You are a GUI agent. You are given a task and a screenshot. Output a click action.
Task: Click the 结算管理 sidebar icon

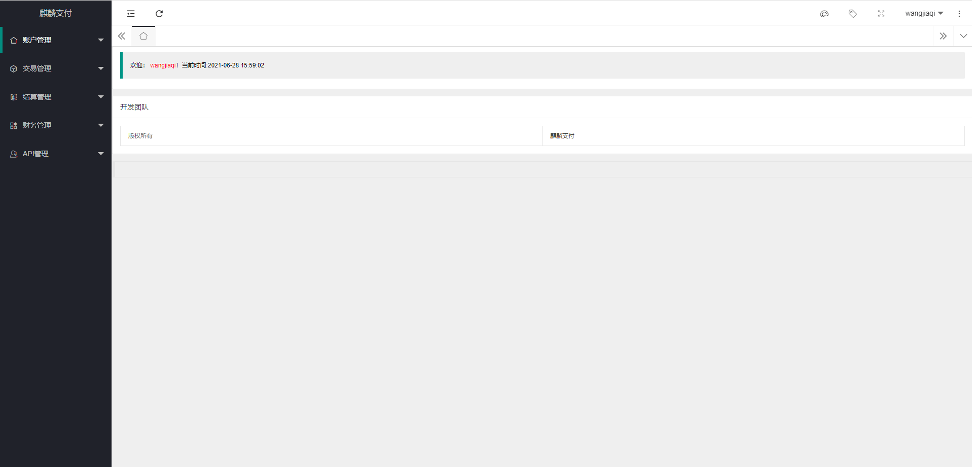pos(14,97)
